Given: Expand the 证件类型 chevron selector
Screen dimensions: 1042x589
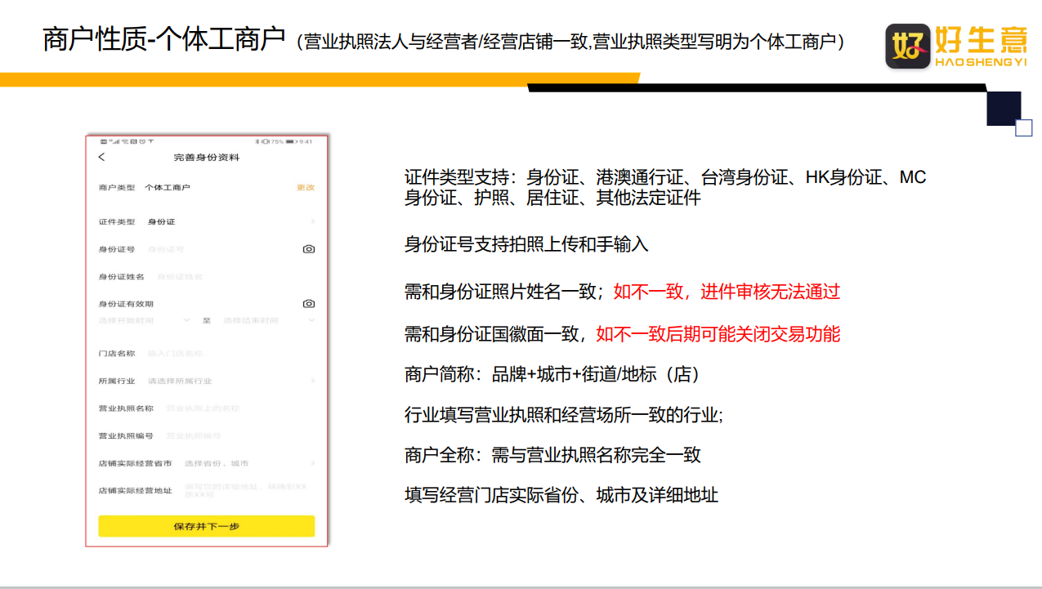Looking at the screenshot, I should click(x=311, y=222).
